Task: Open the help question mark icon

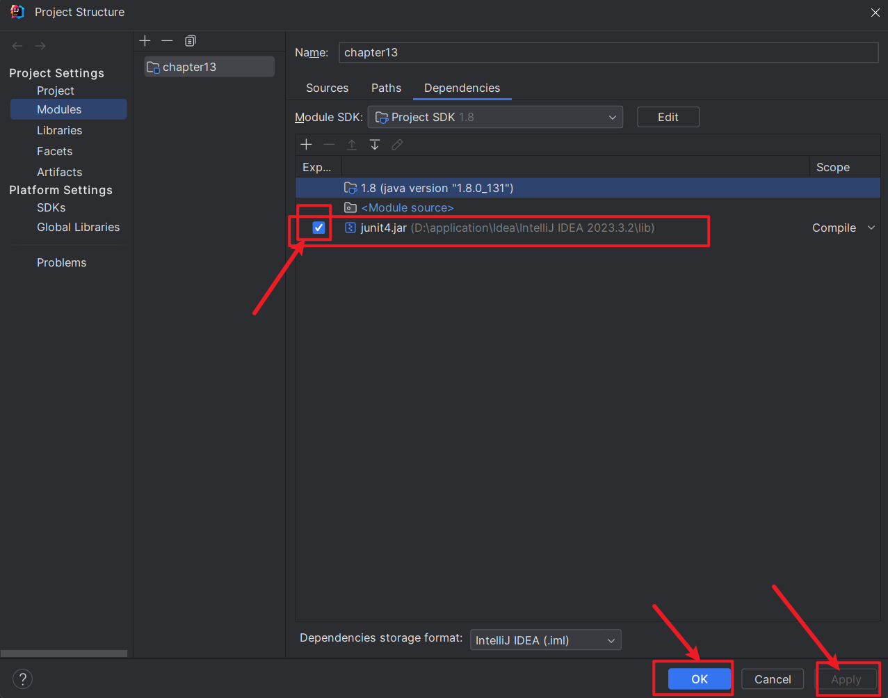Action: click(x=22, y=679)
